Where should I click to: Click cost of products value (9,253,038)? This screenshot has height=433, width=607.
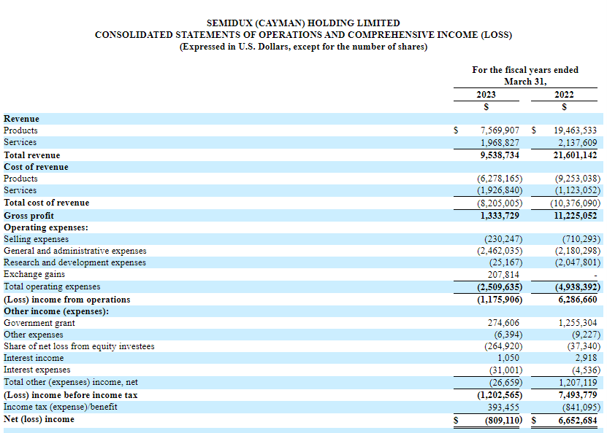578,179
